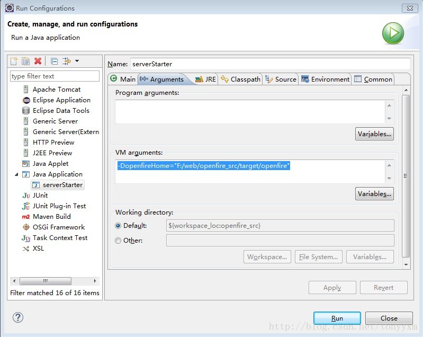The width and height of the screenshot is (423, 337).
Task: Select the Apache Tomcat configuration type
Action: click(57, 90)
